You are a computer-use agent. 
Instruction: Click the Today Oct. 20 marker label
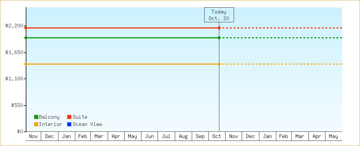click(219, 15)
